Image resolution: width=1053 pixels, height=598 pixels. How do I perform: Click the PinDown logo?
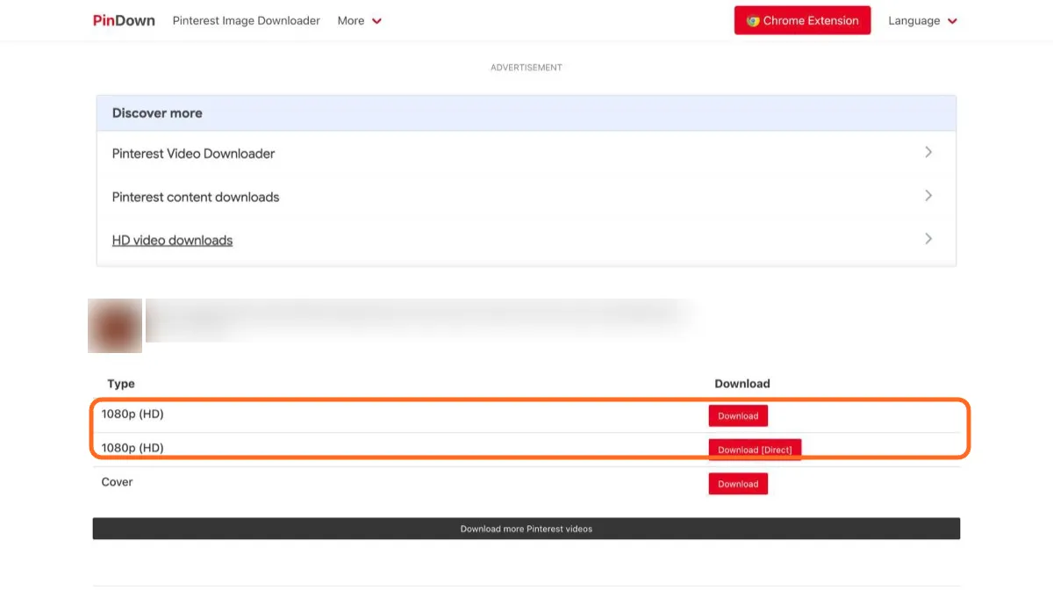click(x=124, y=20)
